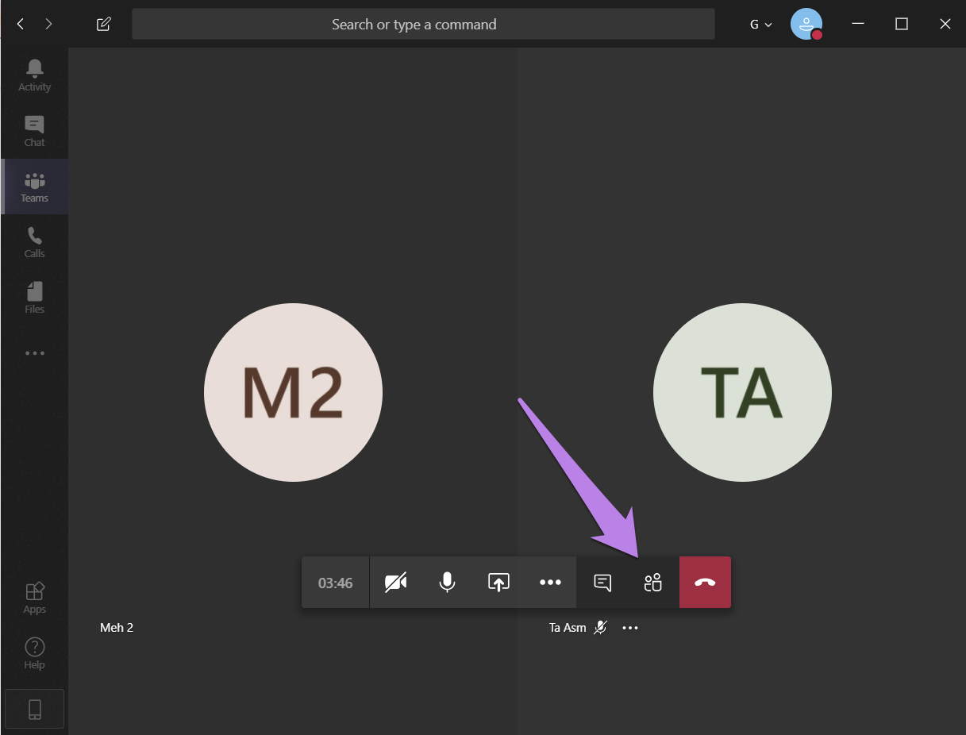Hang up the call

(x=705, y=583)
